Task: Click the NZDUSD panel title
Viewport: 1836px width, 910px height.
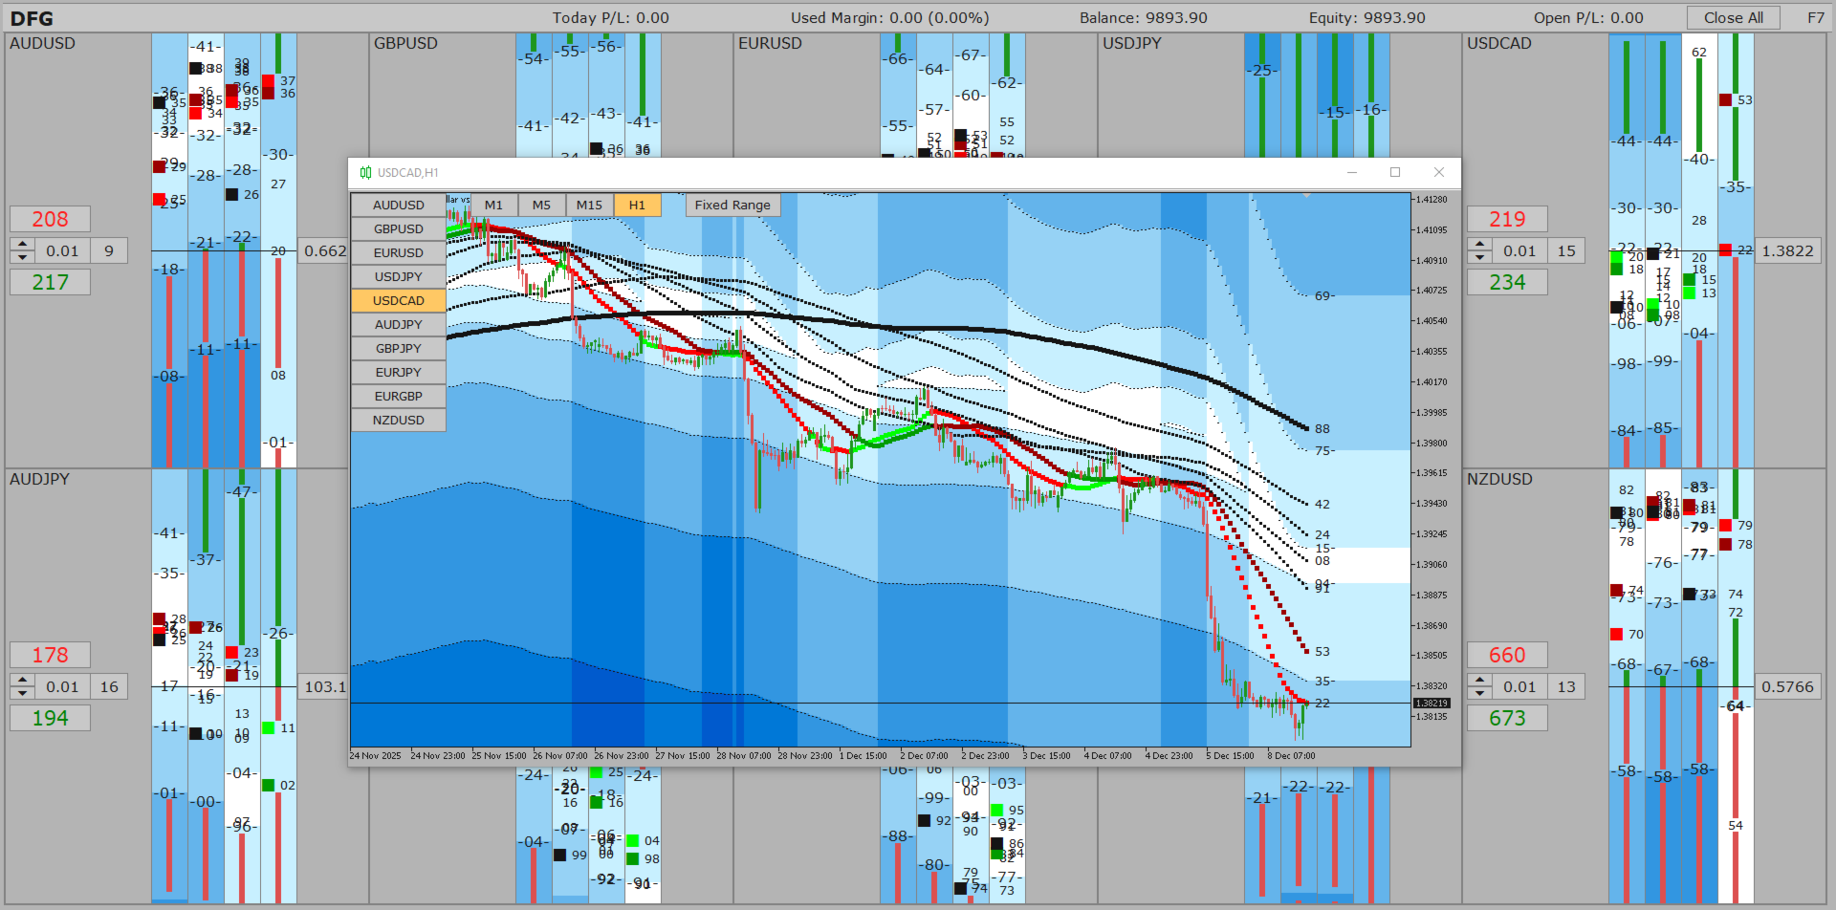Action: pyautogui.click(x=1499, y=479)
